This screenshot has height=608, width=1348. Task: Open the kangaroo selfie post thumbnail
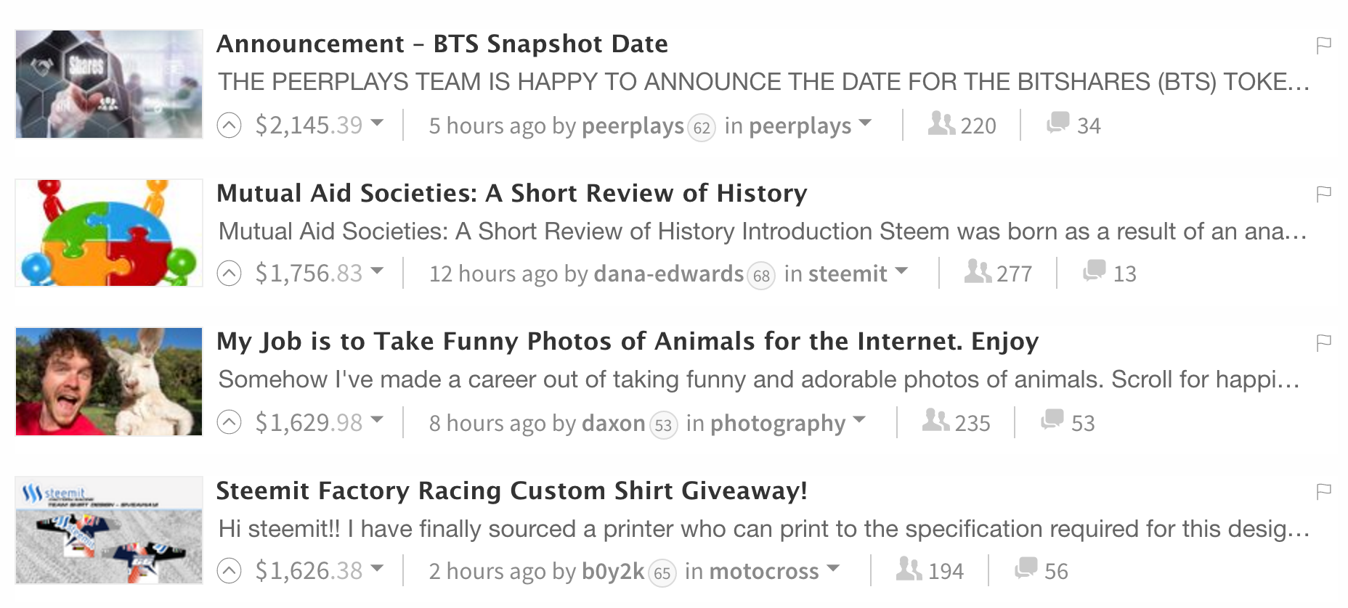109,382
